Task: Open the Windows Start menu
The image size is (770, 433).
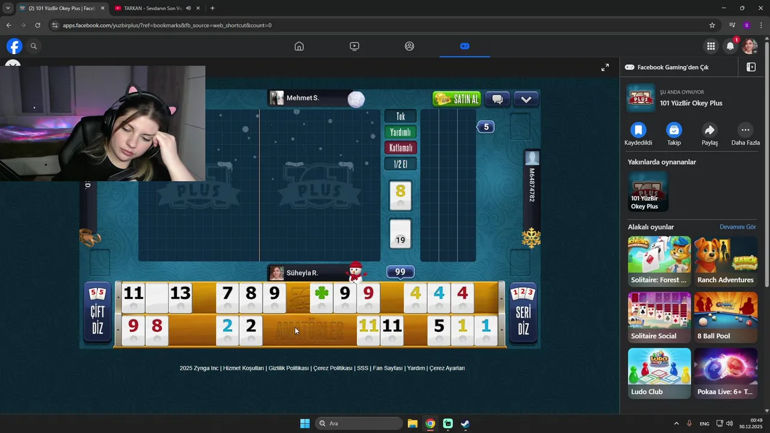Action: 305,423
